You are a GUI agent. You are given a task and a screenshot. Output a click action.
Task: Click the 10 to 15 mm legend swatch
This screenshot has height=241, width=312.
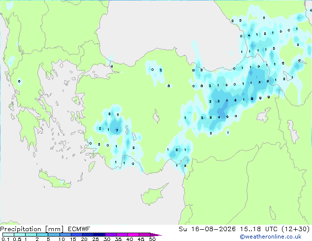65,235
